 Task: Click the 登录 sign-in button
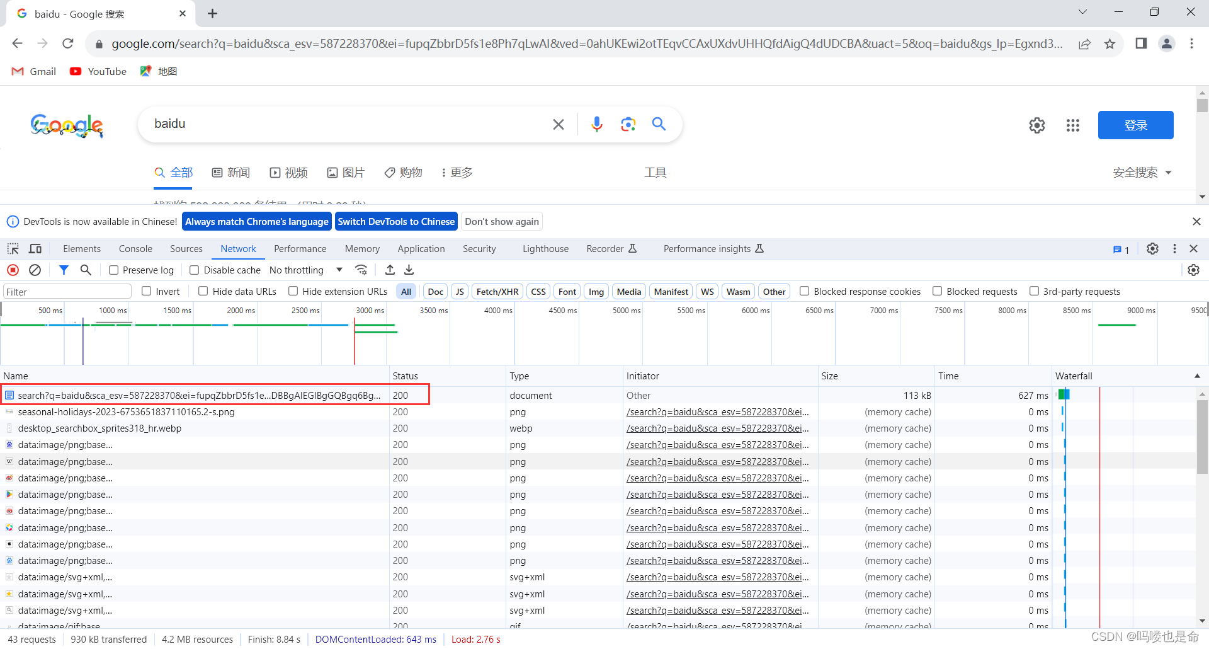click(x=1135, y=125)
